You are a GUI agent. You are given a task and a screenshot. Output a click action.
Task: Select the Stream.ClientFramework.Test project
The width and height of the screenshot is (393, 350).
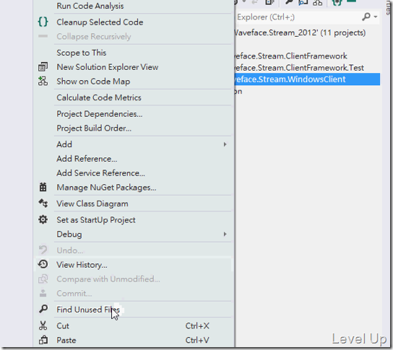click(x=299, y=68)
